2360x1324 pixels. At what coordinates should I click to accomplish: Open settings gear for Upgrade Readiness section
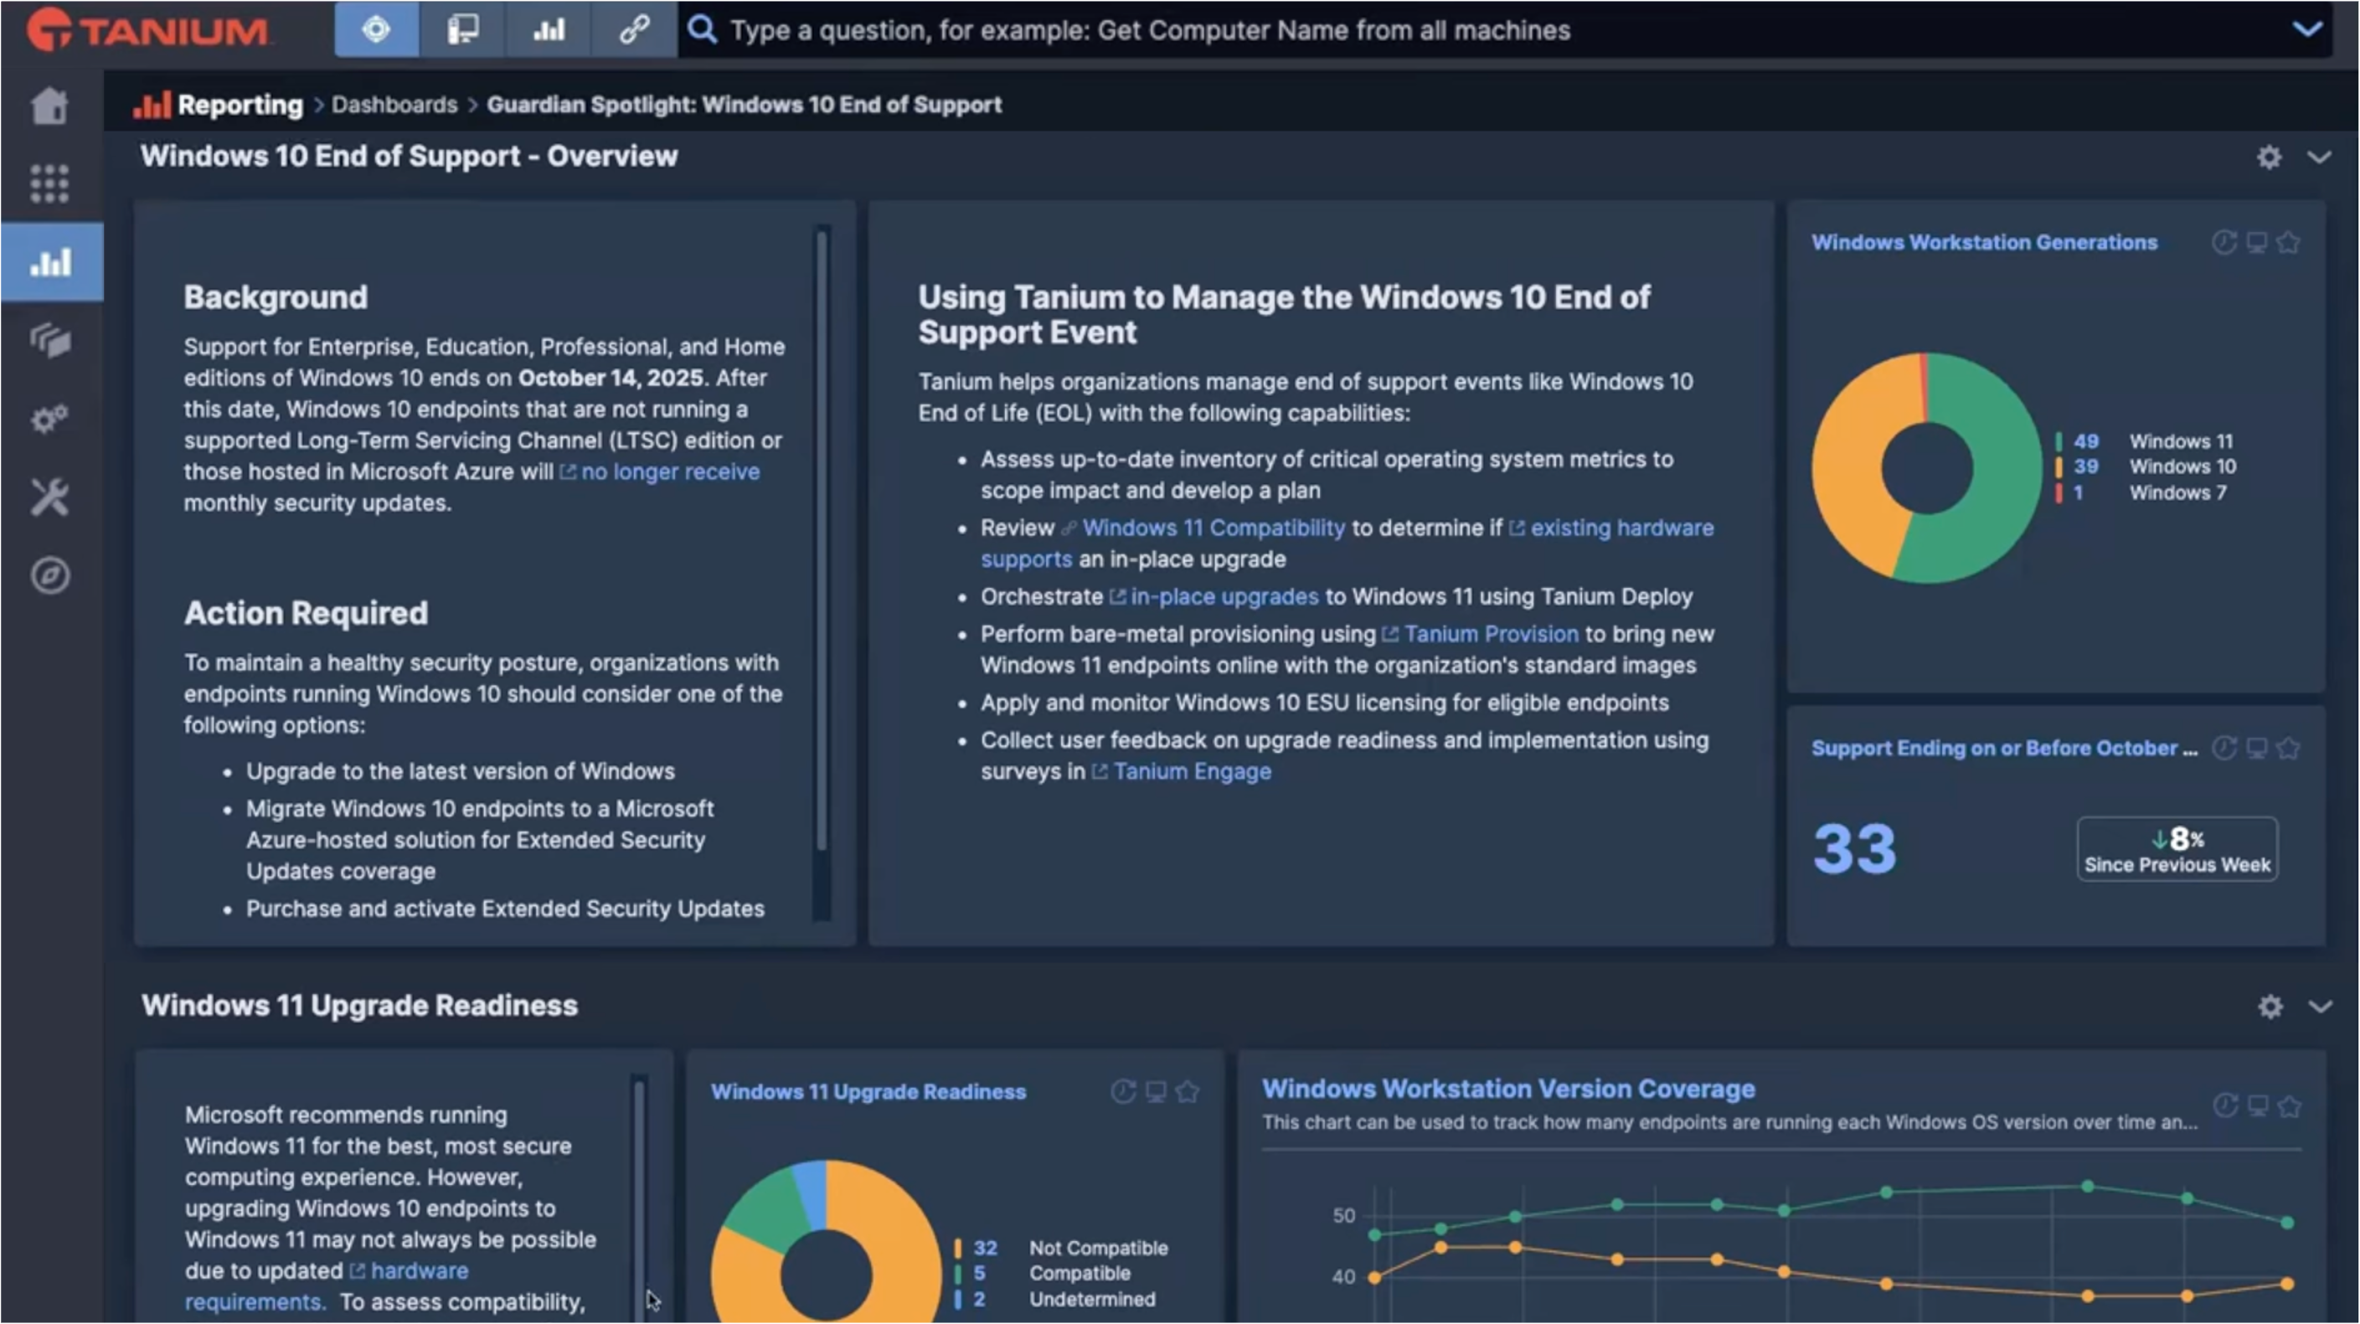2270,1007
